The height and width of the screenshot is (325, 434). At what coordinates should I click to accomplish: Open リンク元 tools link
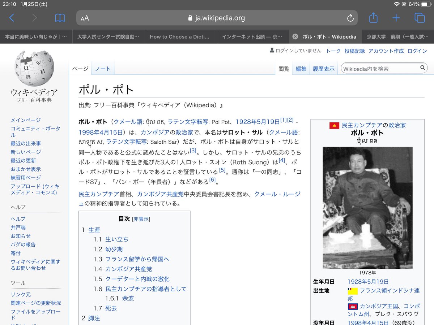21,294
